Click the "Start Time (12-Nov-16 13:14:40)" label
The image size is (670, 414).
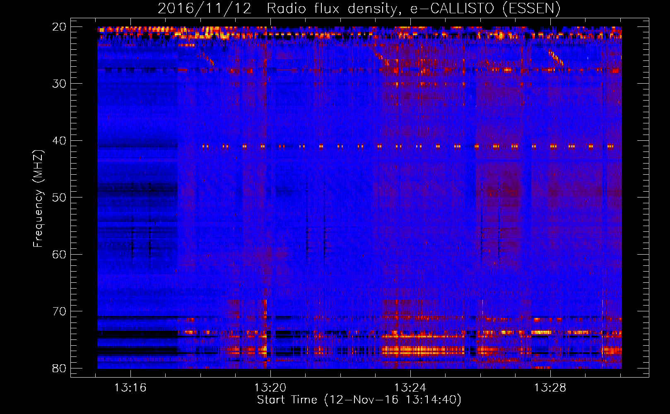coord(359,400)
